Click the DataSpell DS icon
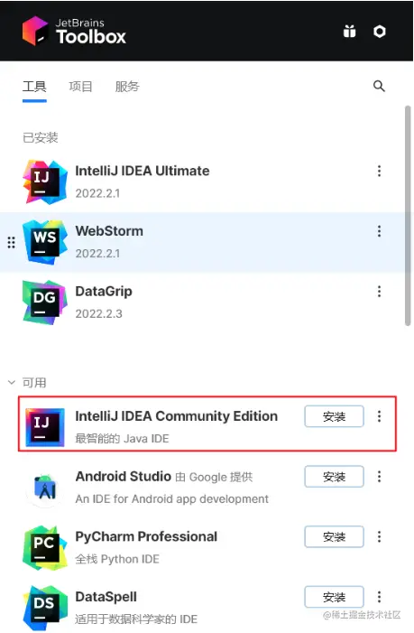The height and width of the screenshot is (633, 414). tap(45, 608)
